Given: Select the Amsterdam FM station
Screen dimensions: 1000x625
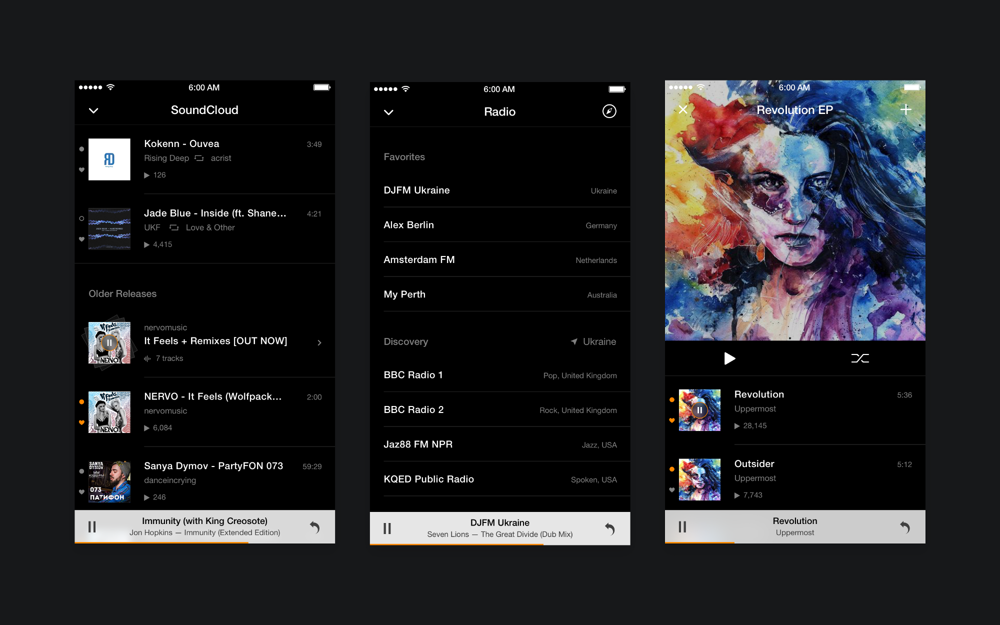Looking at the screenshot, I should [500, 259].
